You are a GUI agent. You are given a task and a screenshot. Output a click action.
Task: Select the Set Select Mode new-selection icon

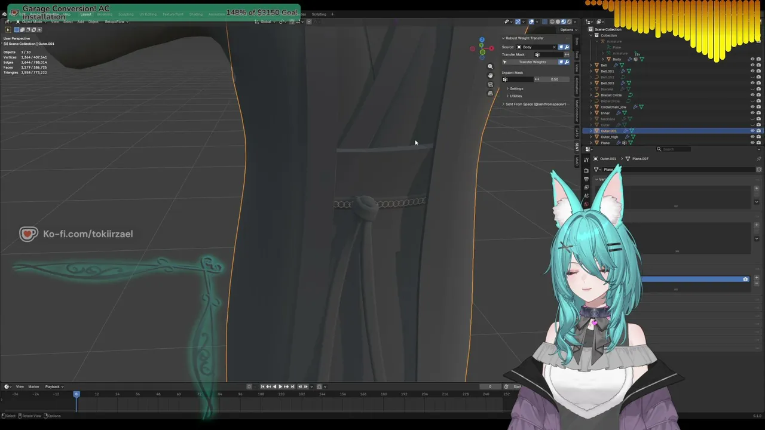17,30
